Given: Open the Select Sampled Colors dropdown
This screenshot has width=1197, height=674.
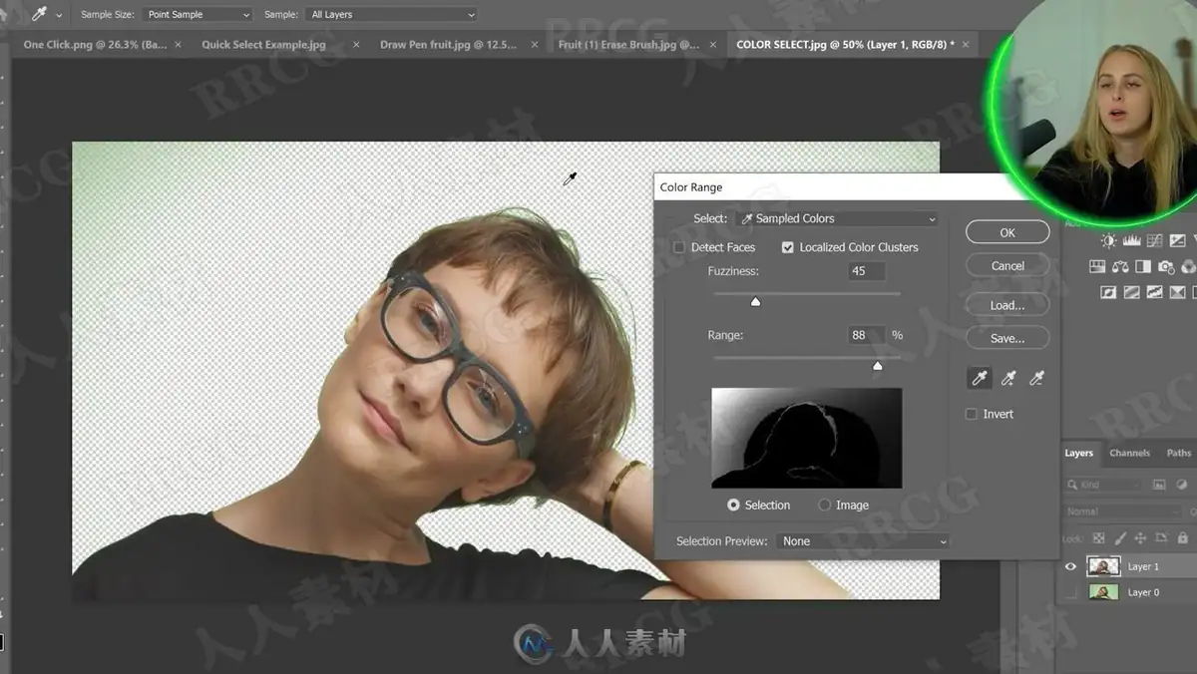Looking at the screenshot, I should coord(838,218).
